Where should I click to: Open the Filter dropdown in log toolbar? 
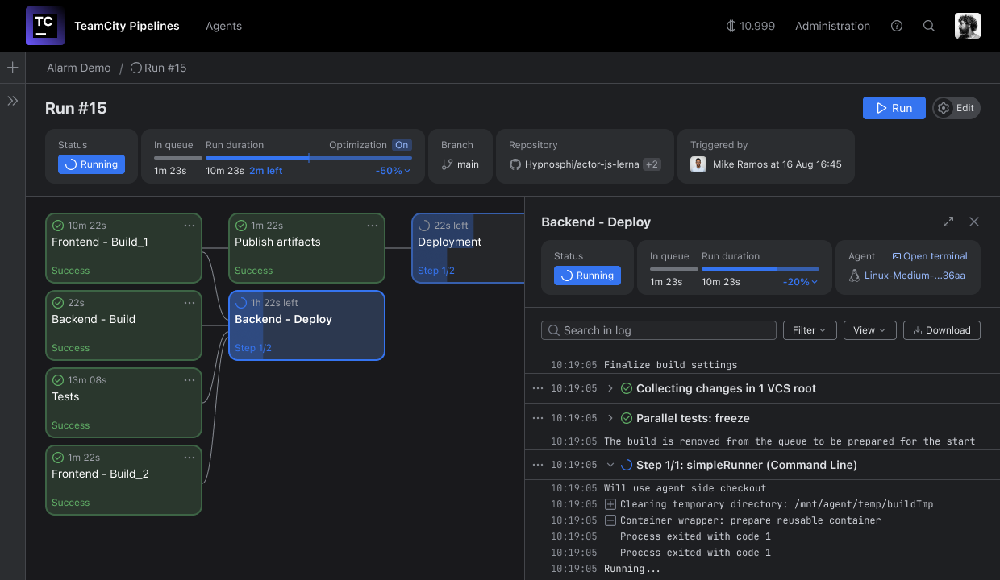click(x=809, y=330)
